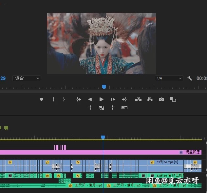Click the Extract button
This screenshot has width=207, height=193.
tap(150, 99)
